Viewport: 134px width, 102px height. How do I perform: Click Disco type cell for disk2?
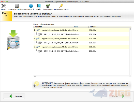coord(76,39)
